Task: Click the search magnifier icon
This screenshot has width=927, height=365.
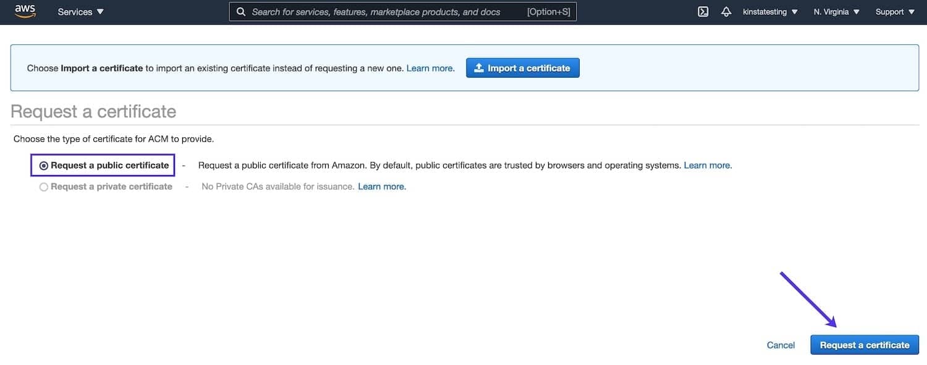Action: click(x=240, y=11)
